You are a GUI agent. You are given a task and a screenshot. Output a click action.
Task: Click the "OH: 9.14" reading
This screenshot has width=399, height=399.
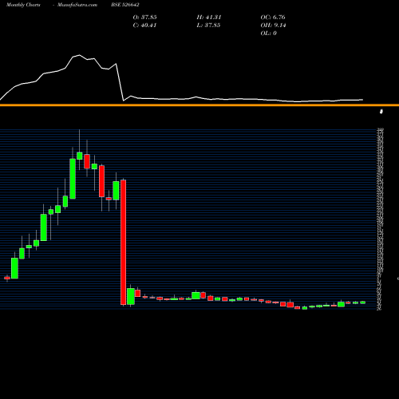point(273,26)
